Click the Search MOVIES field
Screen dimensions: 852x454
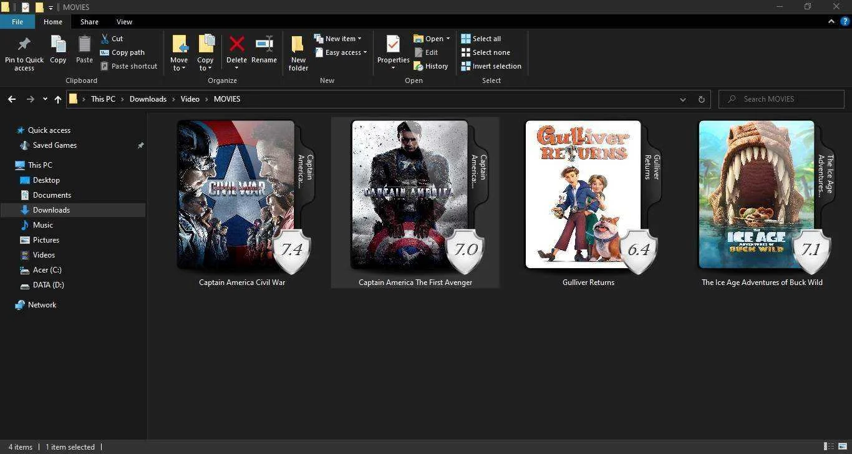[x=782, y=99]
